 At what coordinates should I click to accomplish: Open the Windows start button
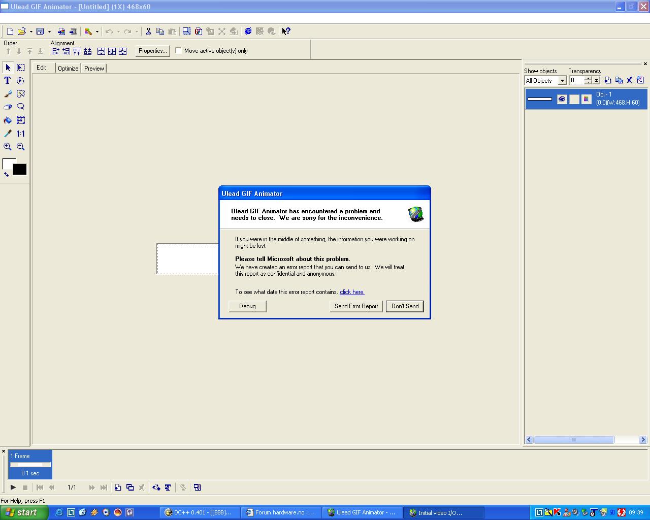tap(24, 512)
